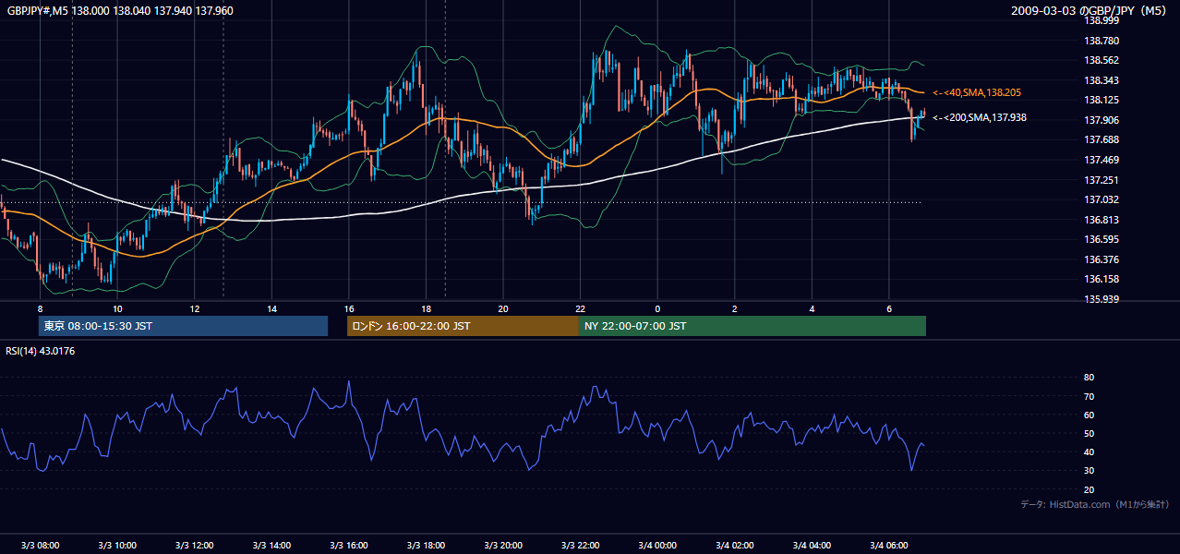Click the RSI scale value 30

1089,471
